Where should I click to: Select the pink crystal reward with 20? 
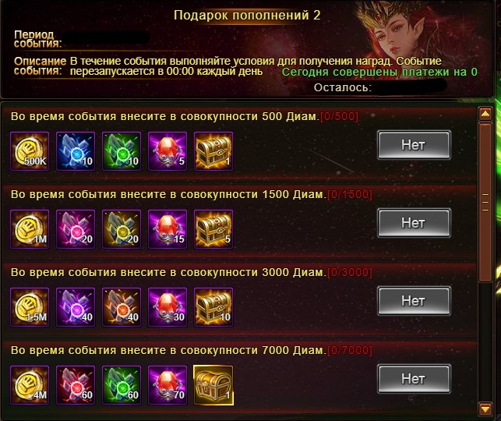(76, 229)
